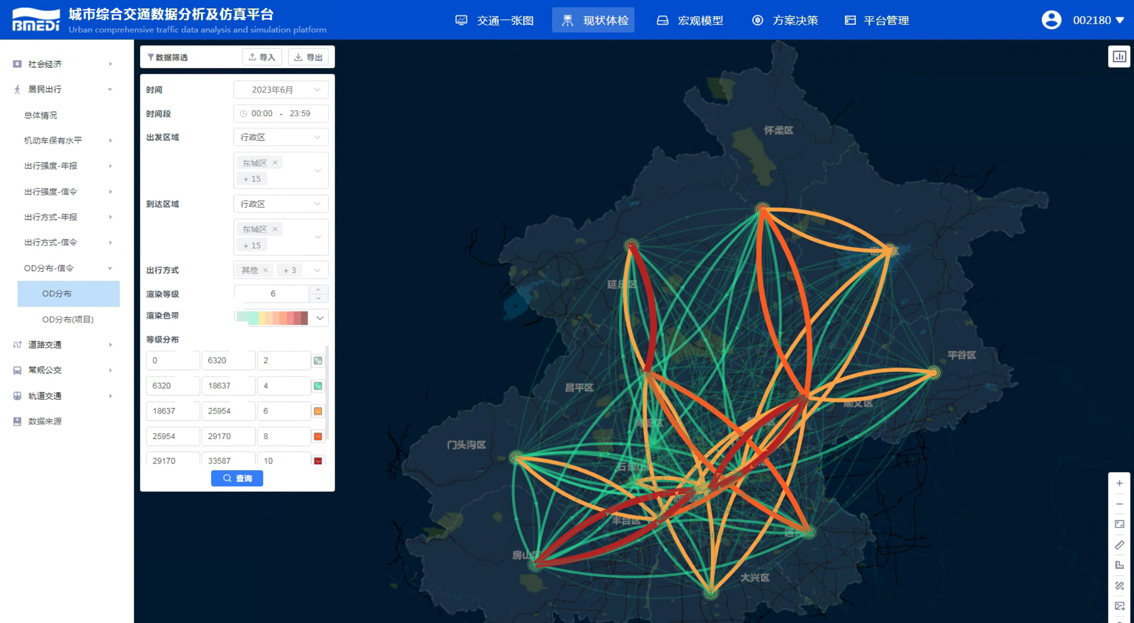
Task: Click the 导入 import button
Action: [x=262, y=57]
